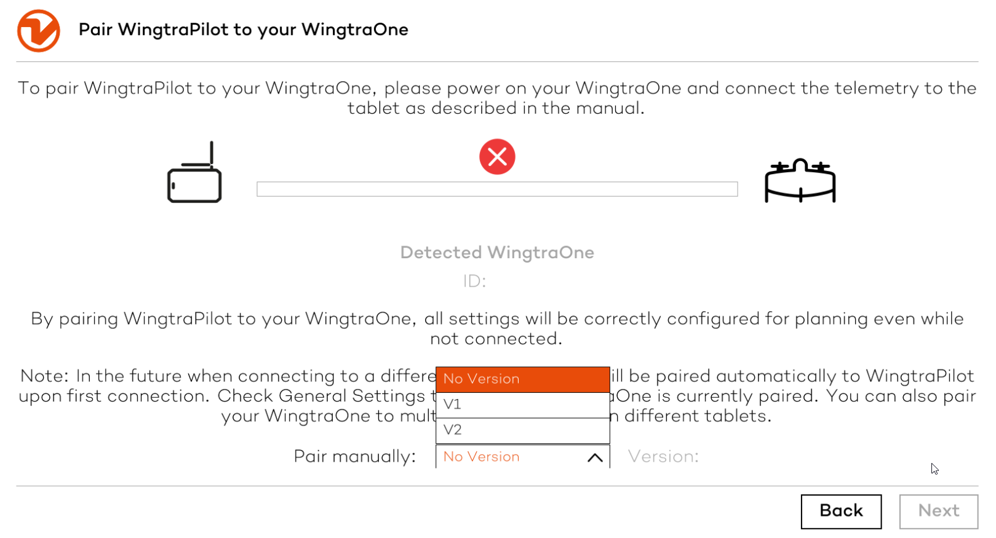The image size is (996, 538).
Task: Click the ID: field under Detected WingtraOne
Action: click(x=474, y=282)
